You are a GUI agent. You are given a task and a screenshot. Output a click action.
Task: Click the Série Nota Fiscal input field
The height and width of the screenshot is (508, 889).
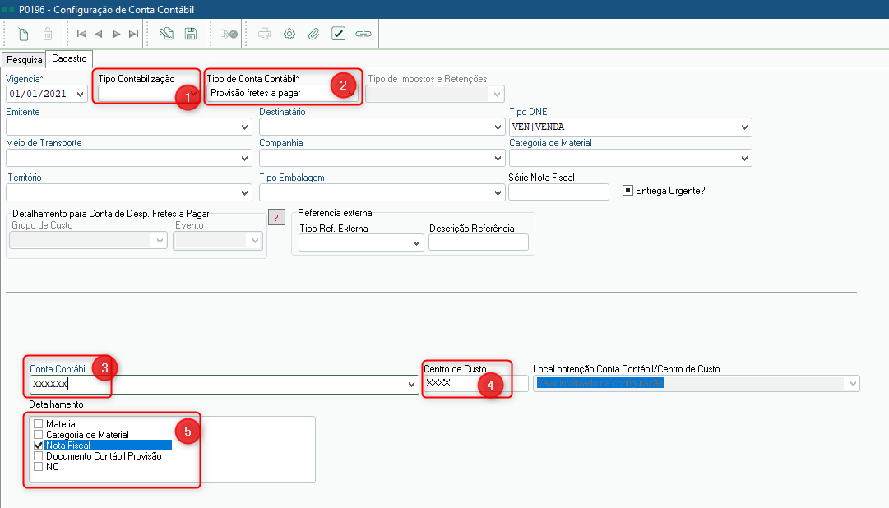click(558, 192)
